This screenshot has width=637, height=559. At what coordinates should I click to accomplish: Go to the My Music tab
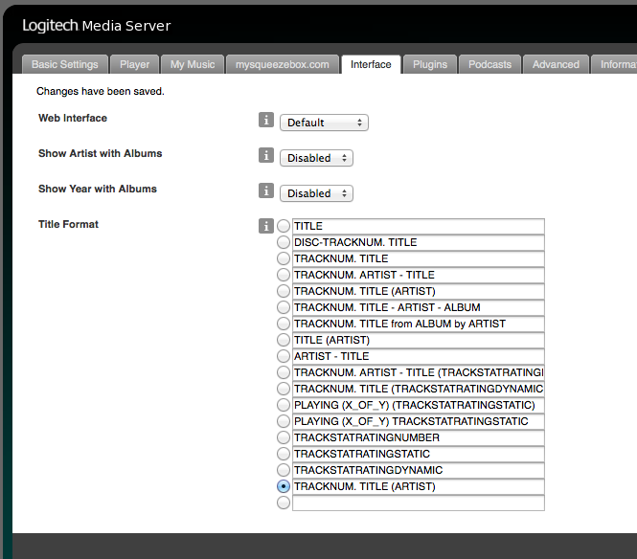[x=193, y=64]
